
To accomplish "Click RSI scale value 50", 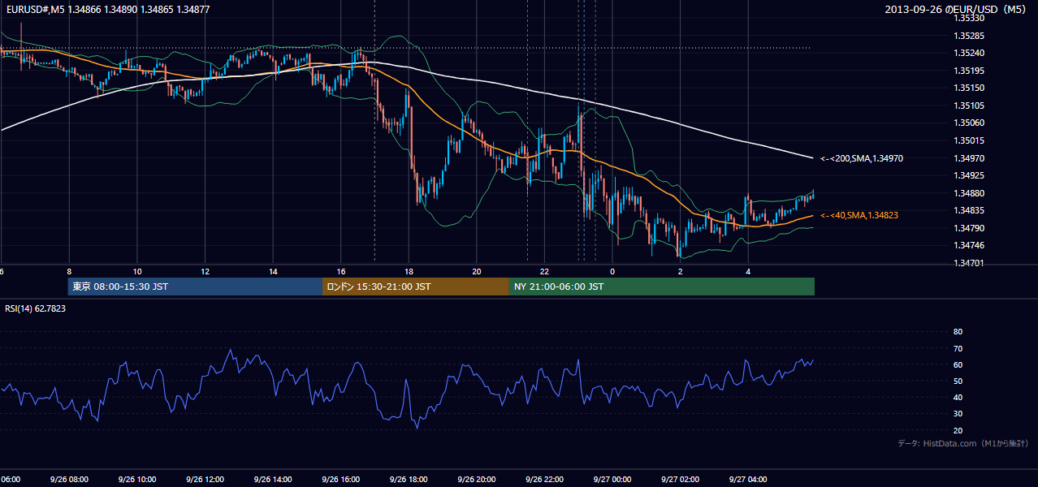I will tap(958, 381).
